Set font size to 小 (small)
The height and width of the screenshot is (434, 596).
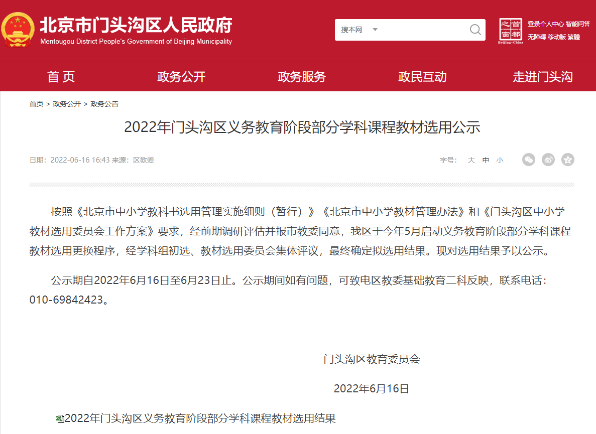pyautogui.click(x=500, y=161)
